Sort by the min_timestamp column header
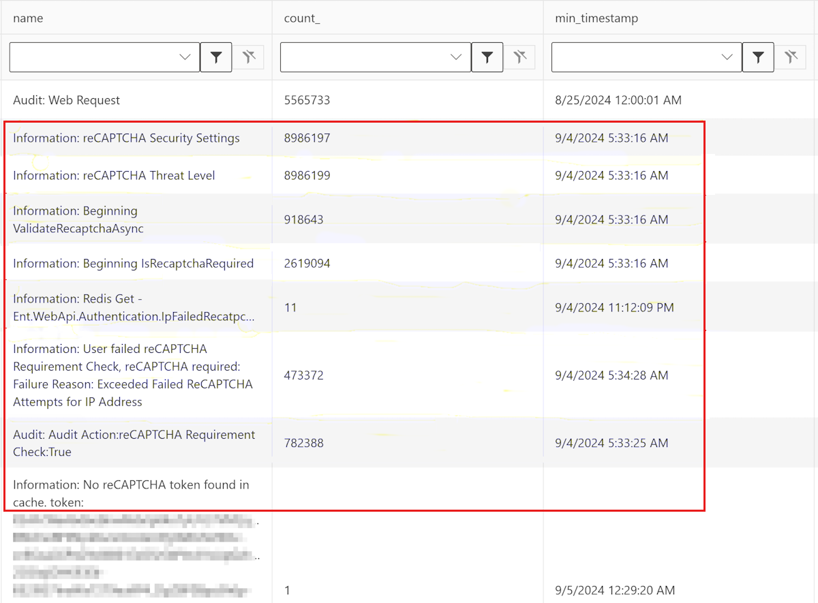818x603 pixels. coord(597,18)
